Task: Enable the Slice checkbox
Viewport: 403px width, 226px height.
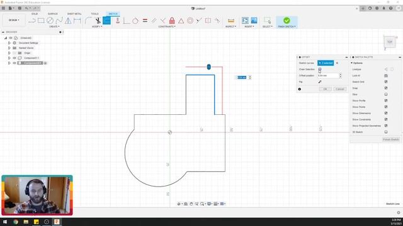Action: [386, 94]
